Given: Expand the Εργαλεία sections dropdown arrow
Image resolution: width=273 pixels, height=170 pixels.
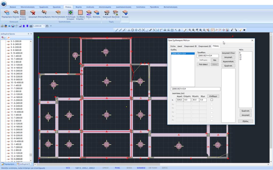Looking at the screenshot, I should 116,19.
